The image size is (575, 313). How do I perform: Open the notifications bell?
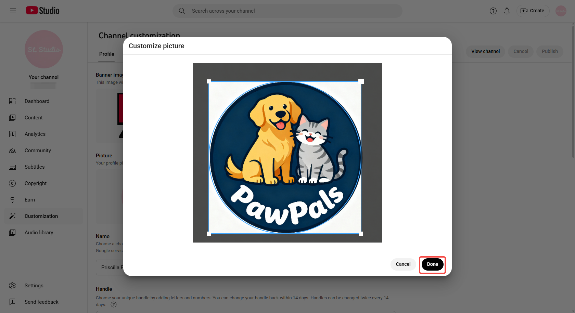[x=507, y=11]
